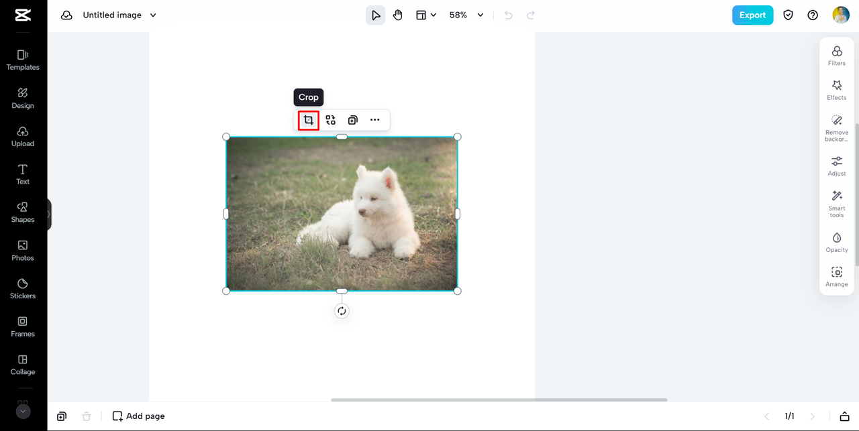The height and width of the screenshot is (431, 859).
Task: Click the Crop tool icon
Action: point(309,120)
